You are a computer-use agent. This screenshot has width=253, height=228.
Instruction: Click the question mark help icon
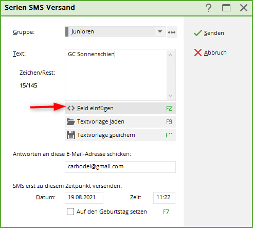(209, 8)
